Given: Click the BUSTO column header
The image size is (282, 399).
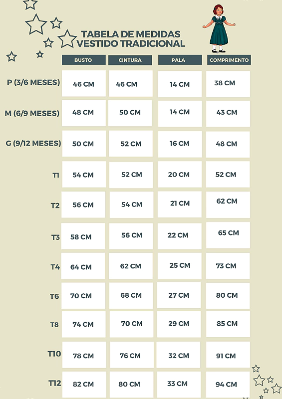Looking at the screenshot, I should (x=83, y=60).
